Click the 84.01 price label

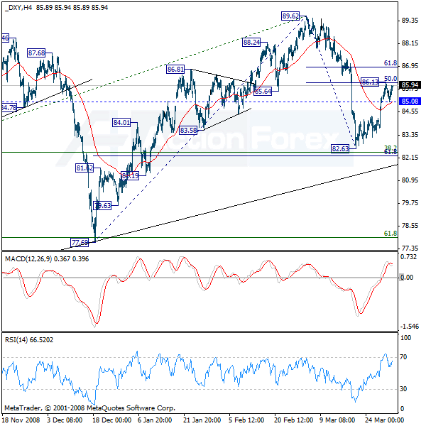tap(121, 122)
